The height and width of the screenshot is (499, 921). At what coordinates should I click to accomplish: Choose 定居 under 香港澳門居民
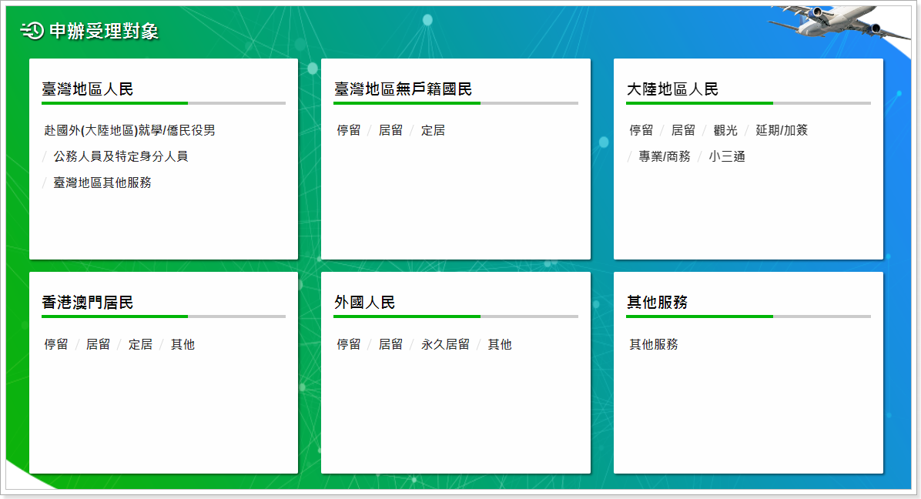(140, 345)
